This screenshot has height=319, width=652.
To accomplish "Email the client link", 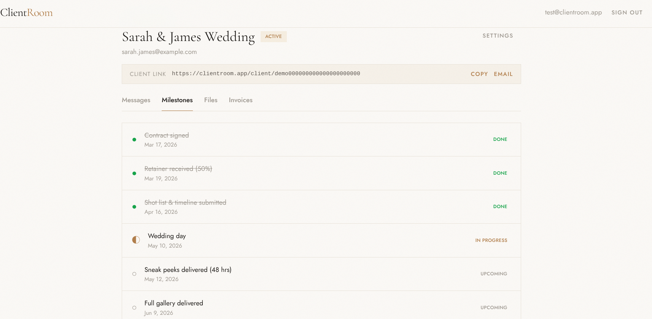I will click(503, 74).
